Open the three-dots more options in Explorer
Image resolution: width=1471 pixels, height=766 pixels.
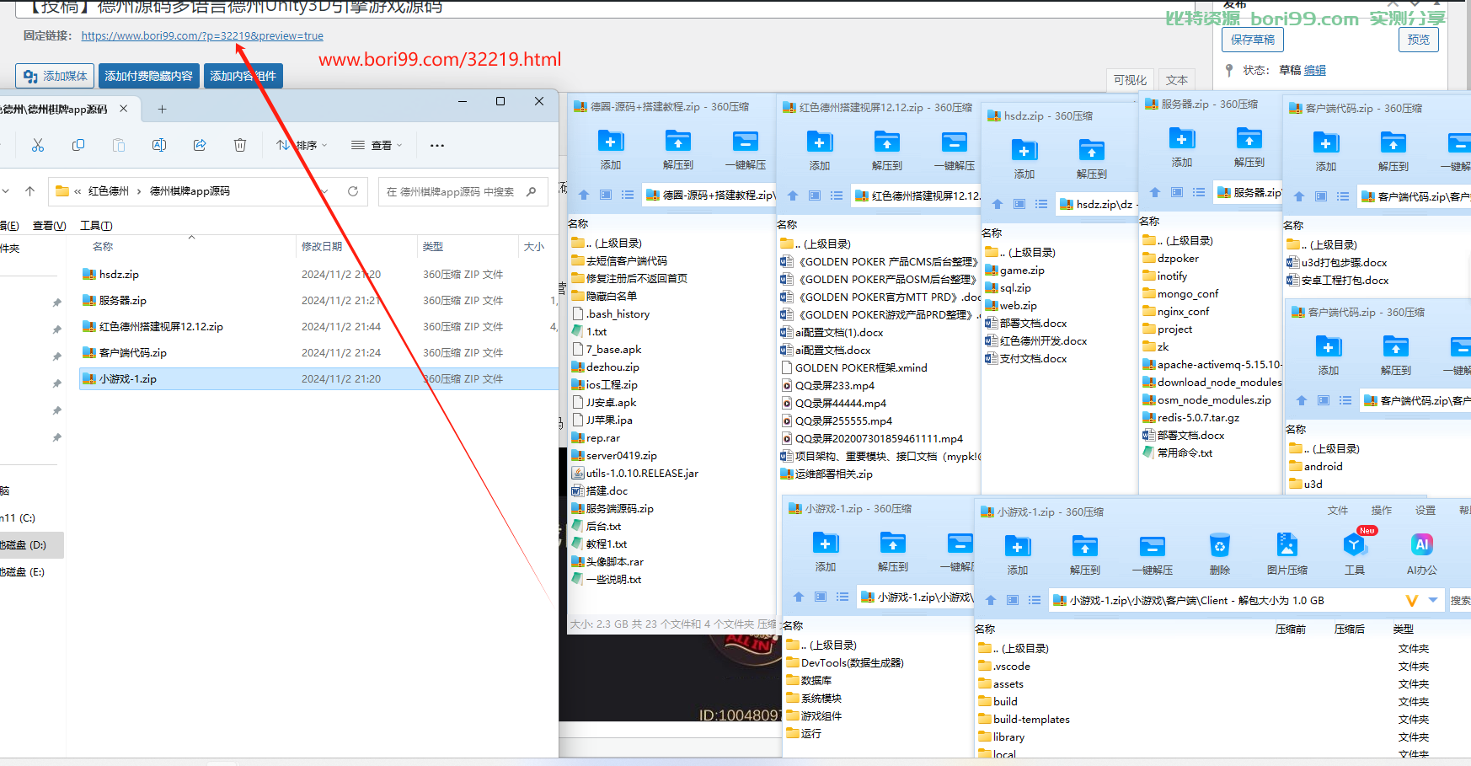coord(436,146)
